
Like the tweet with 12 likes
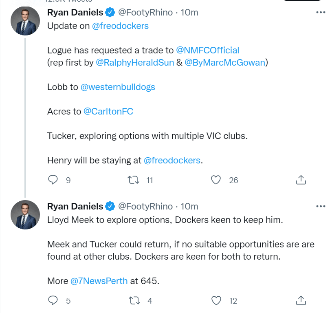click(x=216, y=301)
